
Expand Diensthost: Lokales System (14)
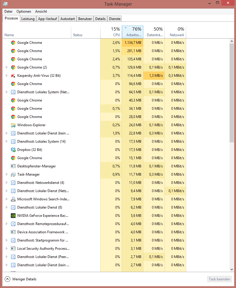coord(6,141)
